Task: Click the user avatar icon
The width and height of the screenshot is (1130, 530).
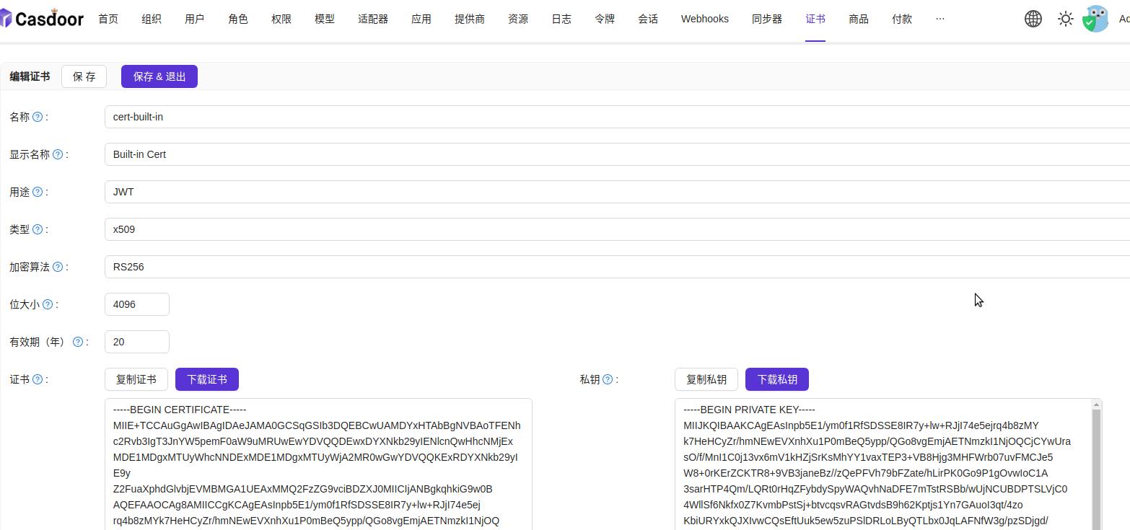Action: tap(1095, 19)
